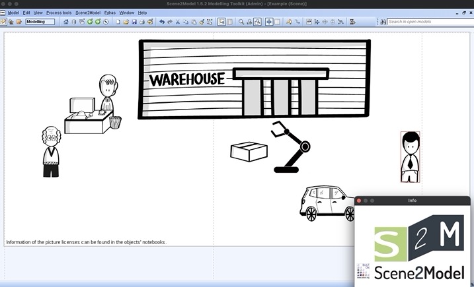Select the person at desk with computer
Image resolution: width=474 pixels, height=287 pixels.
93,104
